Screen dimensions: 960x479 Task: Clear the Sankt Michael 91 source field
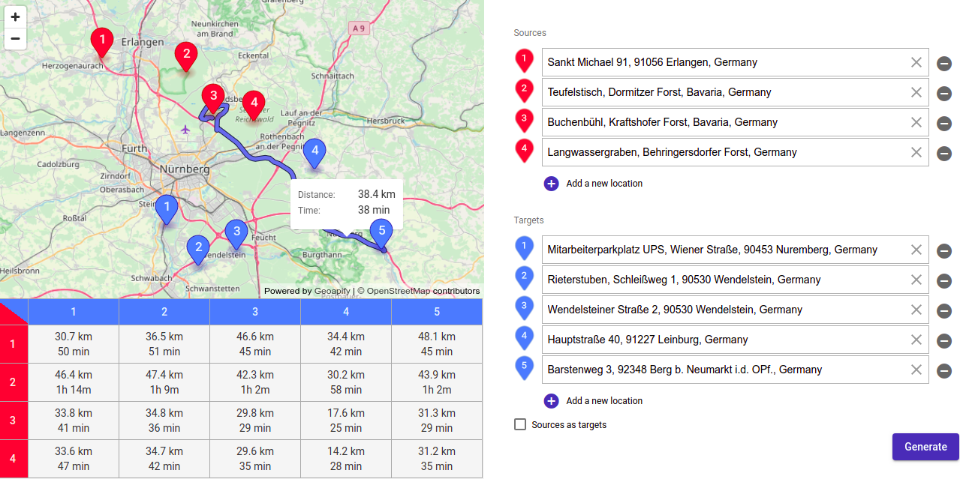coord(916,62)
